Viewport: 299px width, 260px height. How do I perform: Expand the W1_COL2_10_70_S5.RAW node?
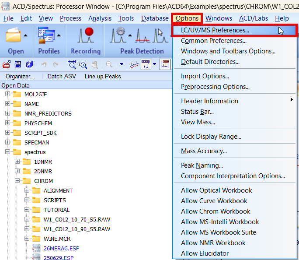(x=27, y=219)
